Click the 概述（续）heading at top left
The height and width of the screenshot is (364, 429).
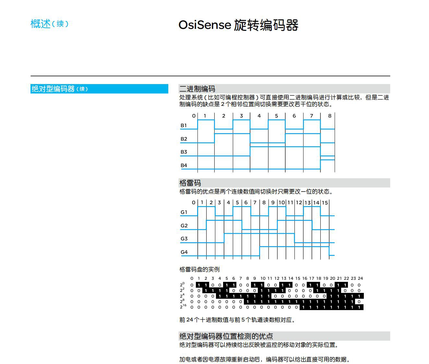[49, 24]
